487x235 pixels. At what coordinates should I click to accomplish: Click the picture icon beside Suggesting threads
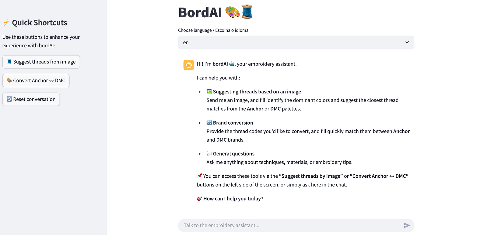pyautogui.click(x=209, y=92)
